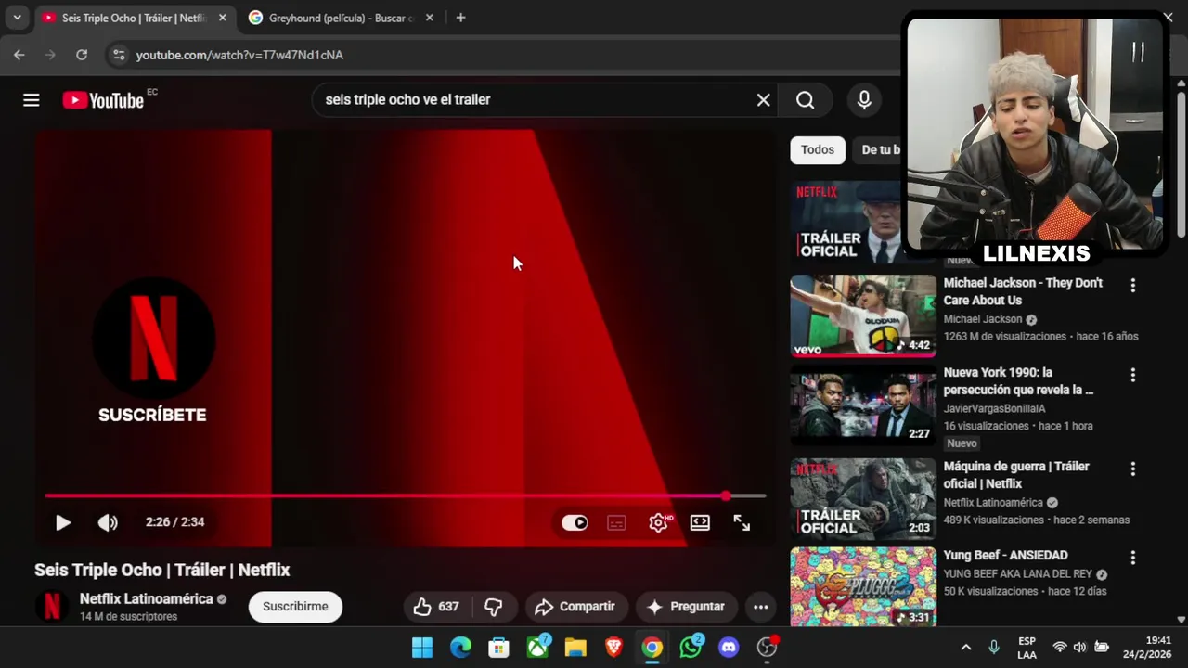Open Máquina de guerra trailer thumbnail

863,498
